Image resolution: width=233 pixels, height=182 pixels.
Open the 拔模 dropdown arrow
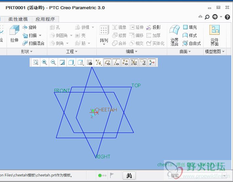click(x=93, y=27)
